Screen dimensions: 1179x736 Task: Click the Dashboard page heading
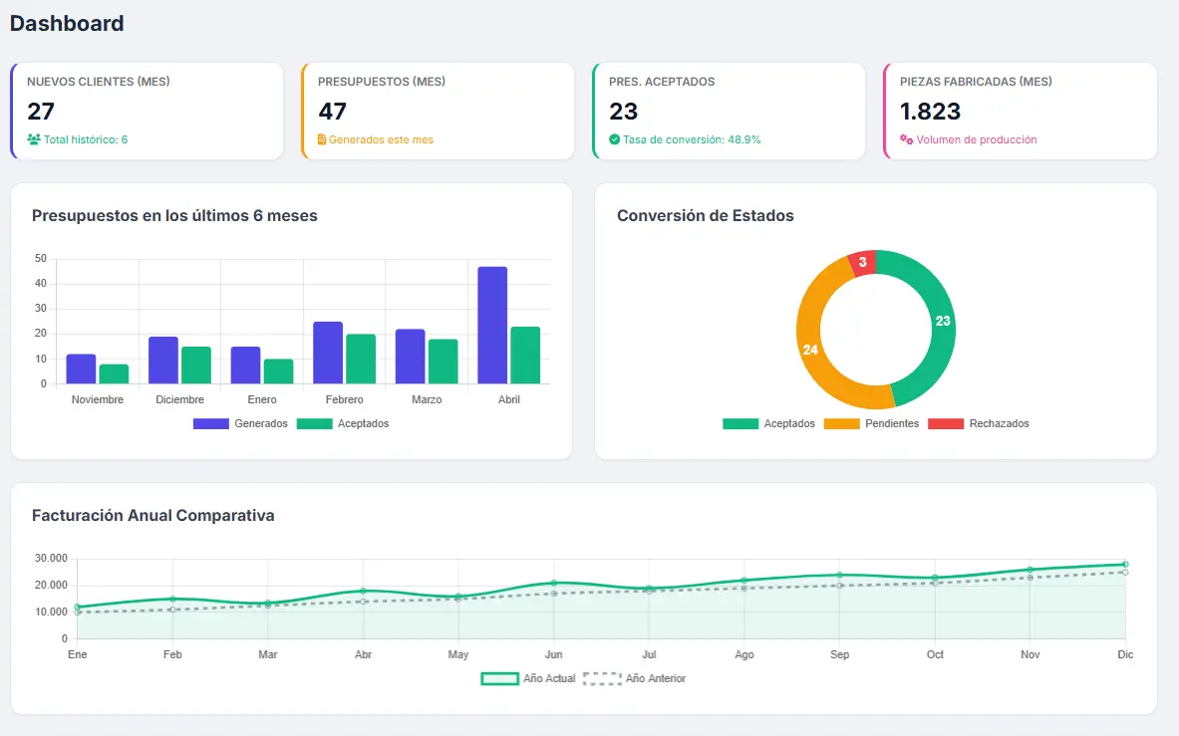(67, 23)
